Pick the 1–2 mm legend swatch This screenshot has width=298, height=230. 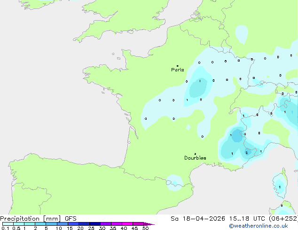click(x=30, y=224)
